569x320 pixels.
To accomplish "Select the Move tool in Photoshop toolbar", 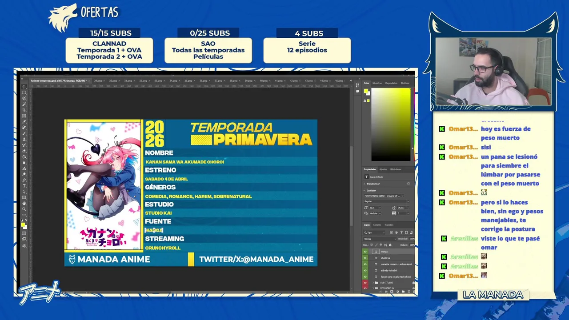I will [24, 87].
